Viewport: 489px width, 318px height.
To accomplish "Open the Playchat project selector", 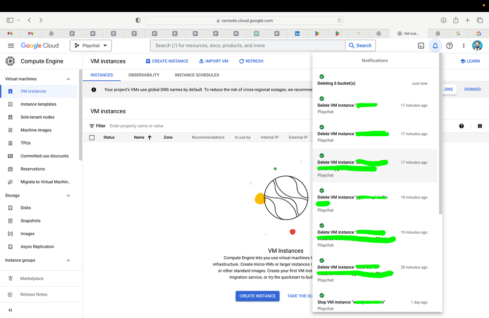I will coord(91,46).
